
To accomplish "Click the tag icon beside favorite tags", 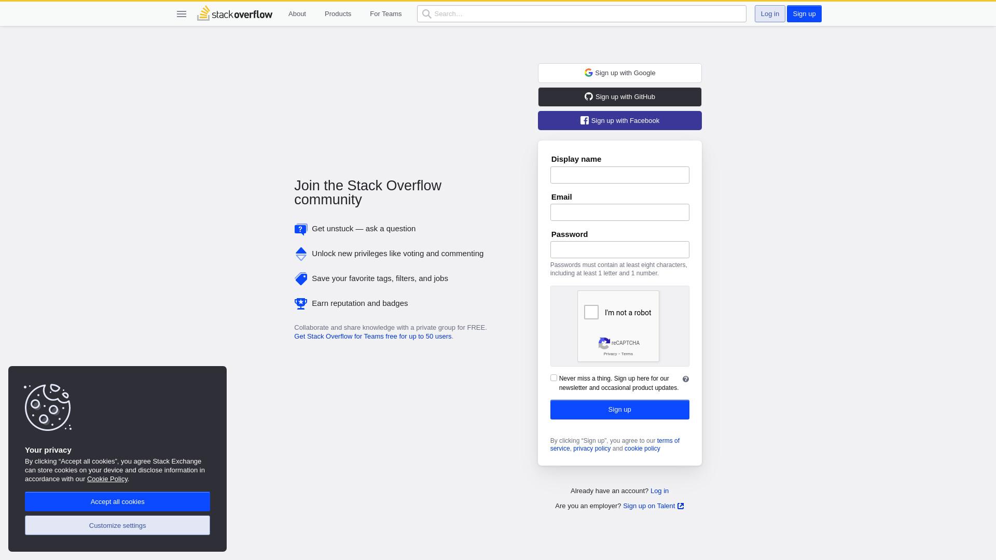I will 301,279.
